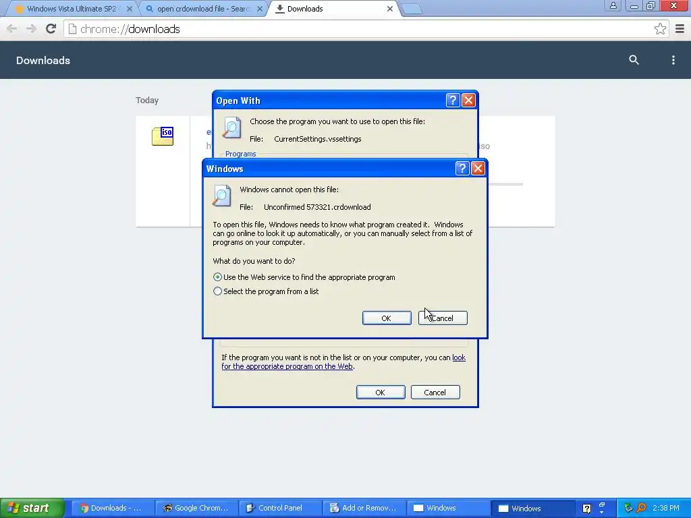Screen dimensions: 691x518
Task: Click the help question mark tray icon
Action: pos(586,509)
